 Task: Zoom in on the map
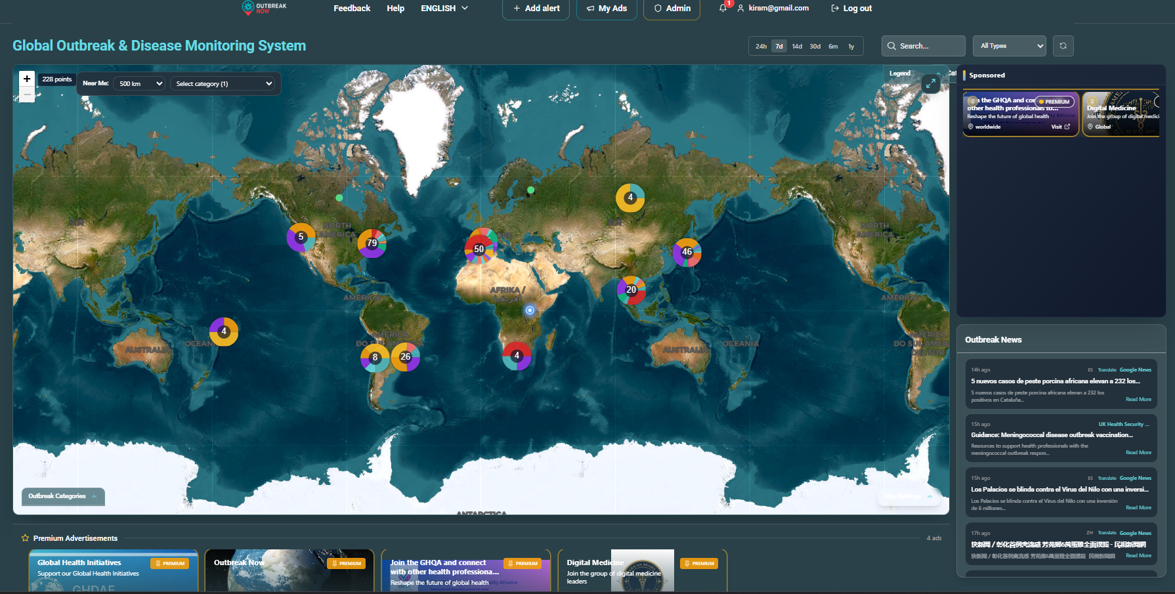tap(27, 79)
